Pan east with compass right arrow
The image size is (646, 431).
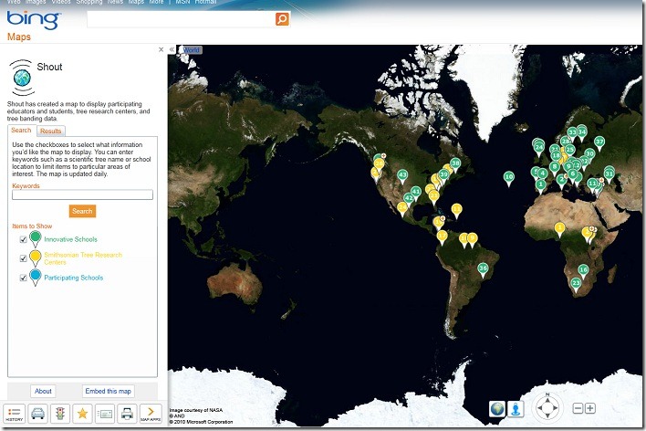[556, 408]
